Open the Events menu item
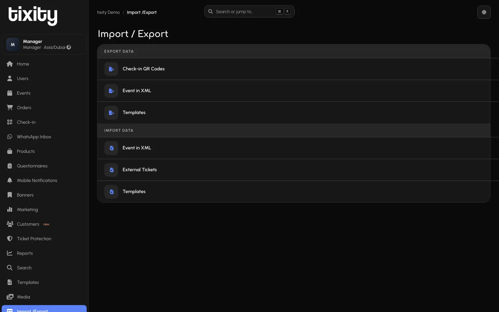This screenshot has width=499, height=312. (44, 93)
